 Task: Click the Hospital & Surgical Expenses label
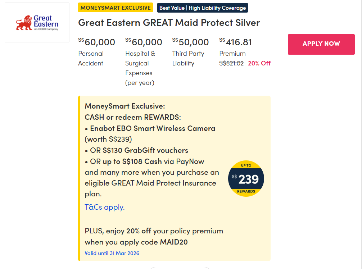pyautogui.click(x=140, y=68)
